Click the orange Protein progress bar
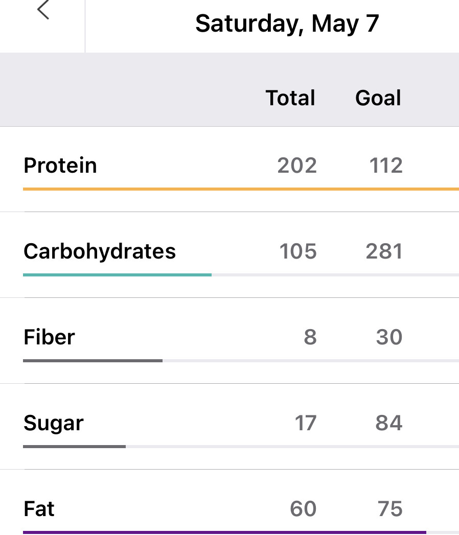This screenshot has height=535, width=459. (240, 189)
